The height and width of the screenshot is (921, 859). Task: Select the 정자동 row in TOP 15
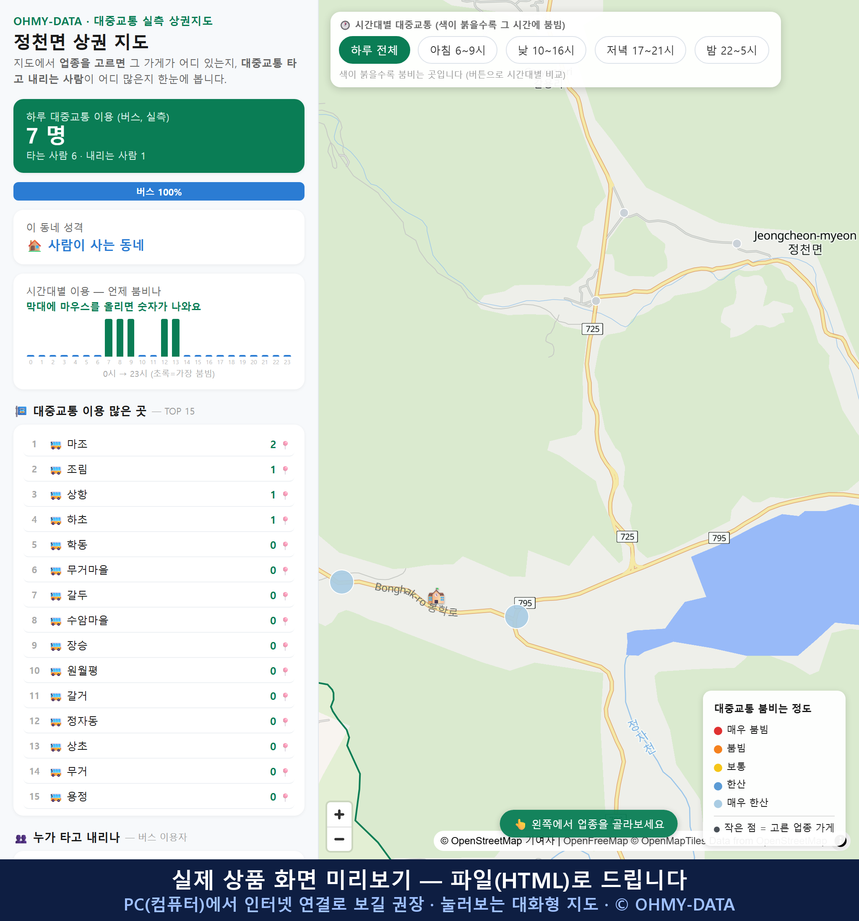pos(159,721)
